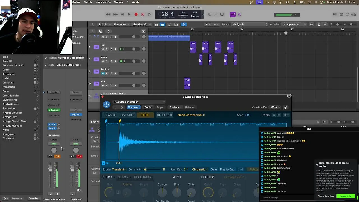Screen dimensions: 359x202
Task: Toggle the Q-Sampler plugin power button
Action: click(107, 105)
